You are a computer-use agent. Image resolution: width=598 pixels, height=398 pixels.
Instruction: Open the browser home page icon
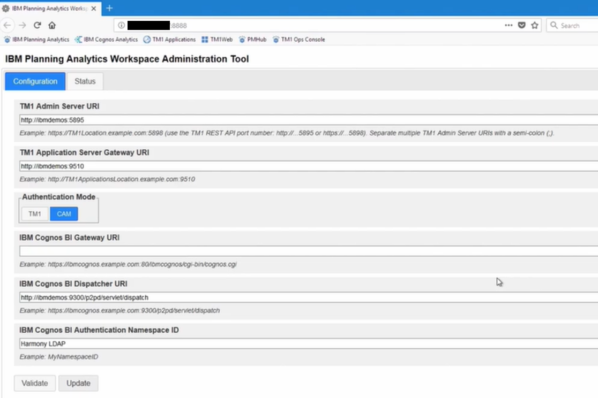click(52, 25)
